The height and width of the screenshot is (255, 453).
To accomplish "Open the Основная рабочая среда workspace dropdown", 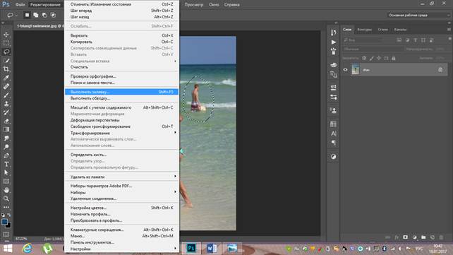I will click(418, 15).
